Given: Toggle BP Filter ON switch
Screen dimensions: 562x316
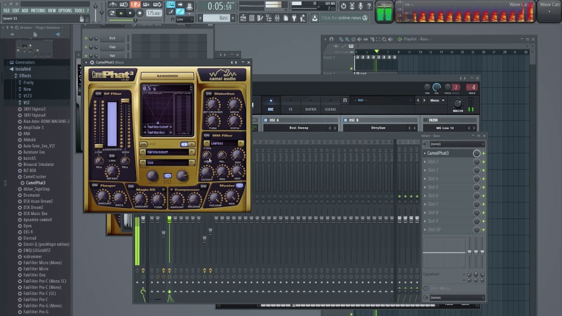Looking at the screenshot, I should (x=98, y=93).
